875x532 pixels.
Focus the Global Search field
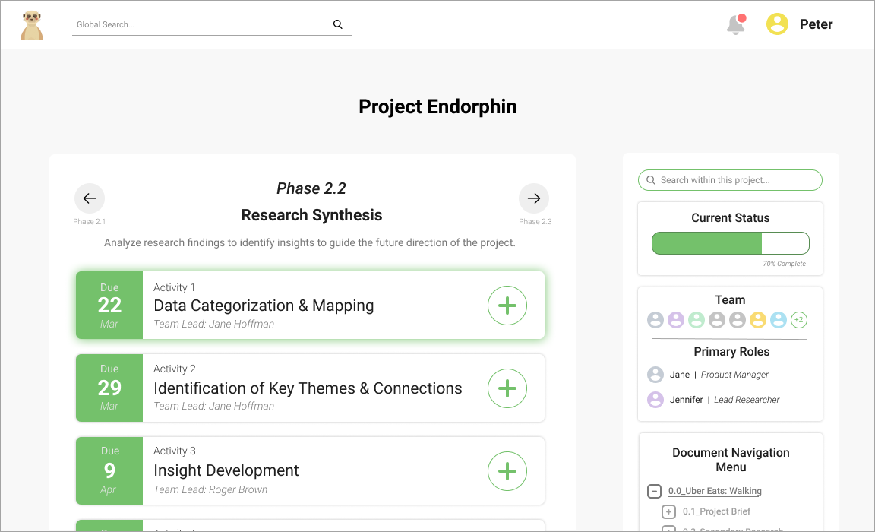click(x=201, y=24)
